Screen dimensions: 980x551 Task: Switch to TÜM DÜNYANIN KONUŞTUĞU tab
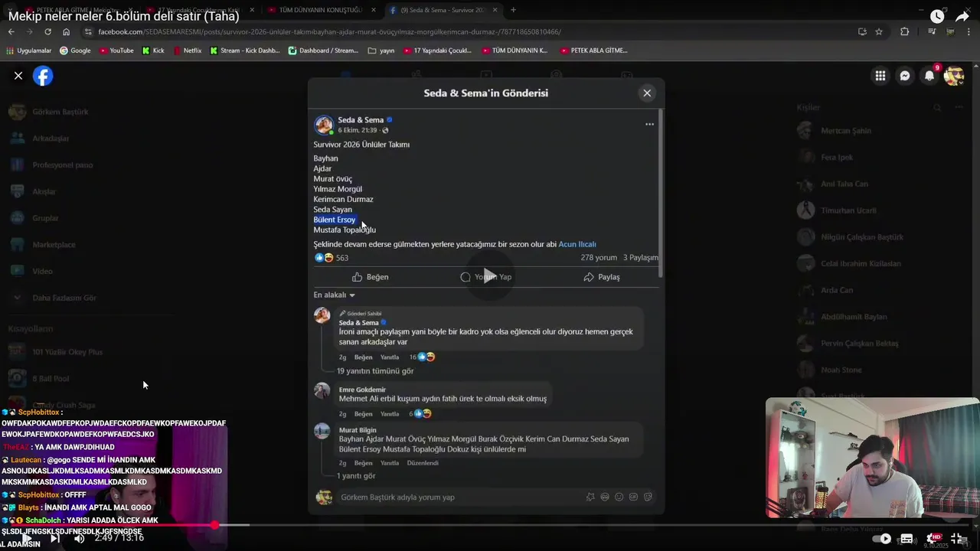(320, 10)
